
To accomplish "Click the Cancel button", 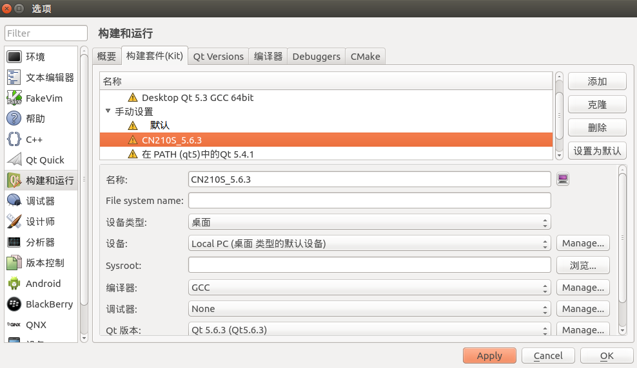I will tap(548, 356).
